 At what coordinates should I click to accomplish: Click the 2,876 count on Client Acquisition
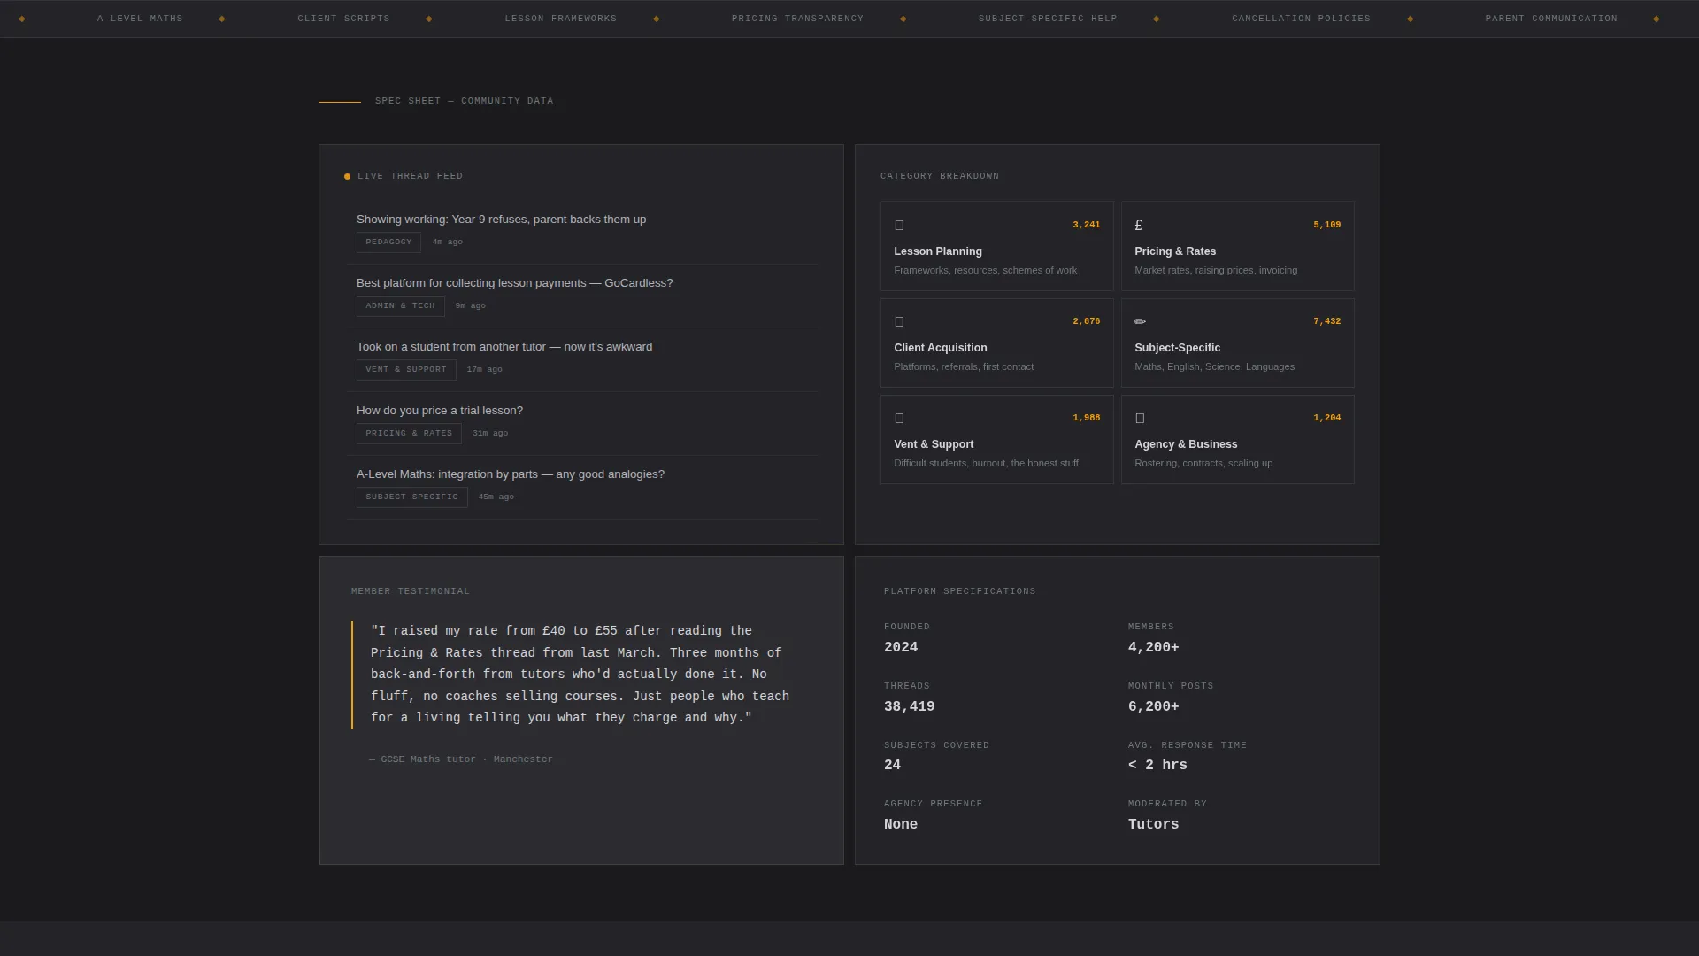pyautogui.click(x=1086, y=321)
